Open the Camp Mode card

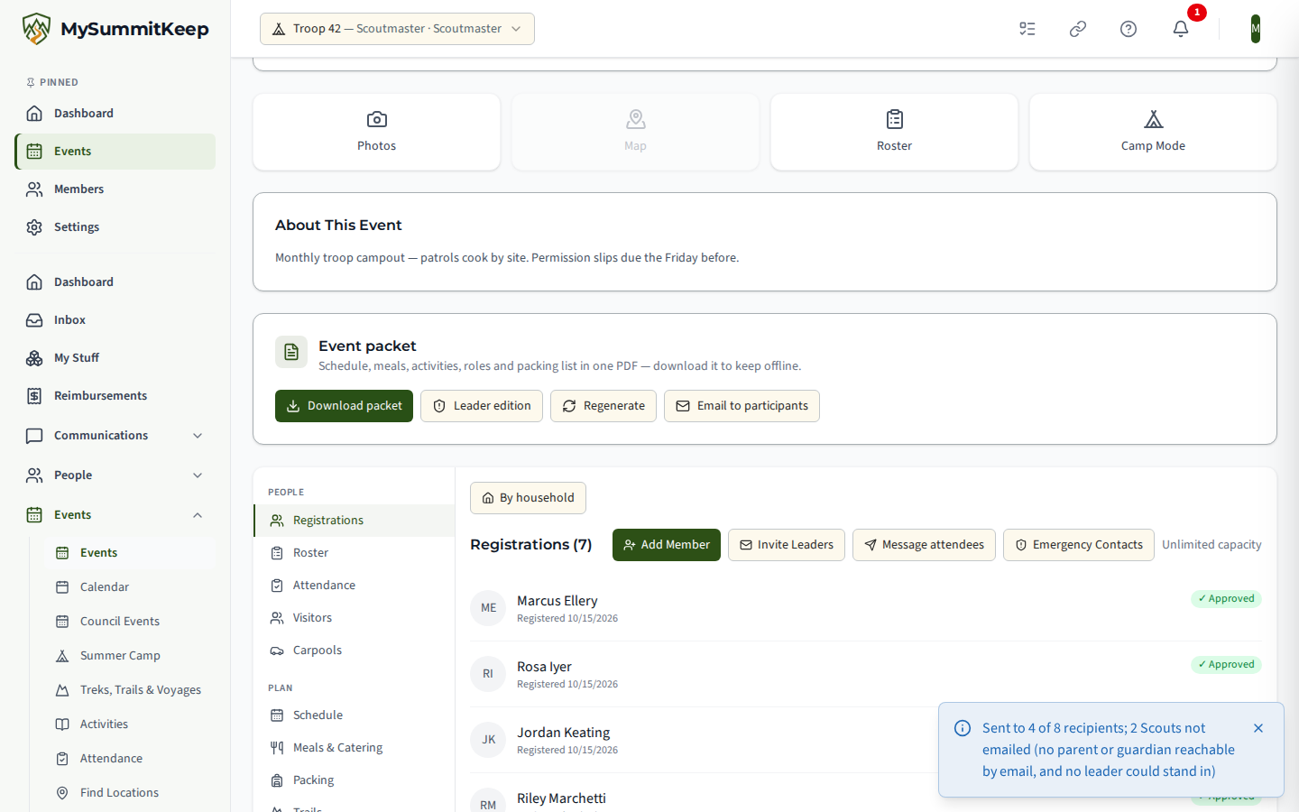[x=1153, y=132]
